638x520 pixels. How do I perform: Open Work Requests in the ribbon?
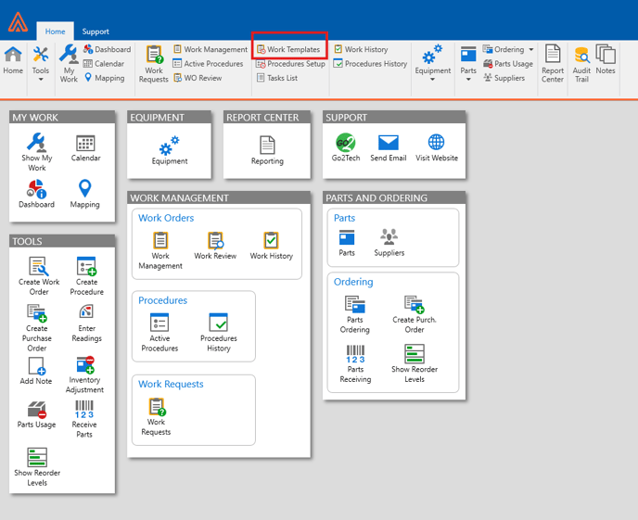click(x=153, y=64)
